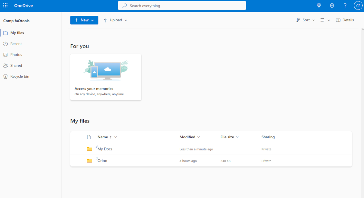Viewport: 364px width, 198px height.
Task: Expand the Name column dropdown chevron
Action: point(116,137)
